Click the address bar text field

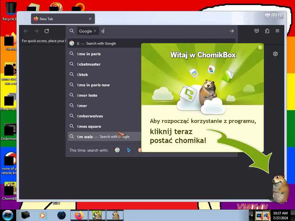click(x=164, y=31)
